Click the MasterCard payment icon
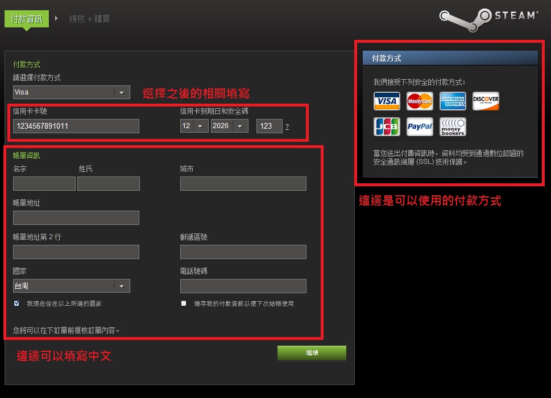 point(420,101)
